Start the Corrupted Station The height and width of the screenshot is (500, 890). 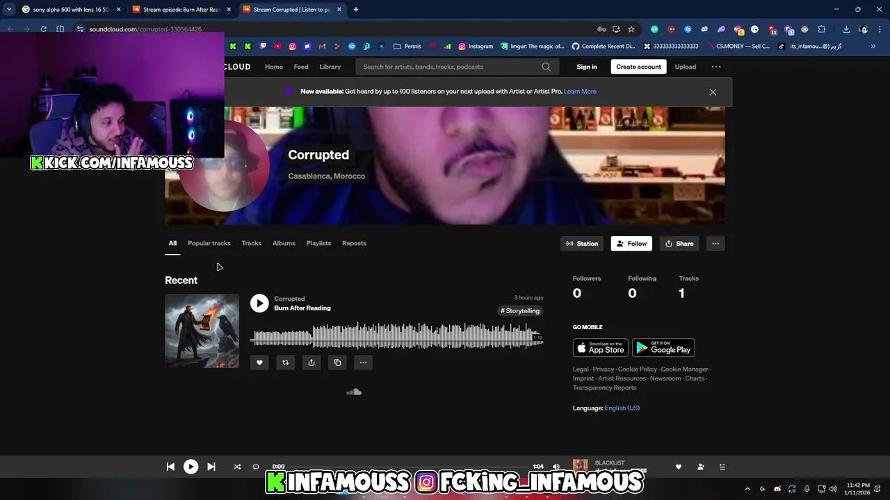[x=582, y=244]
